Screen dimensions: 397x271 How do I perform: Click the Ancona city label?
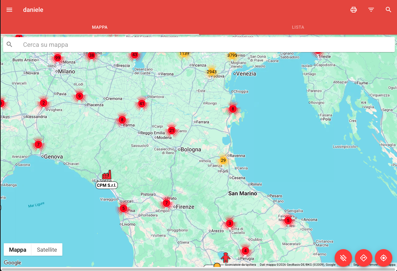tap(310, 220)
